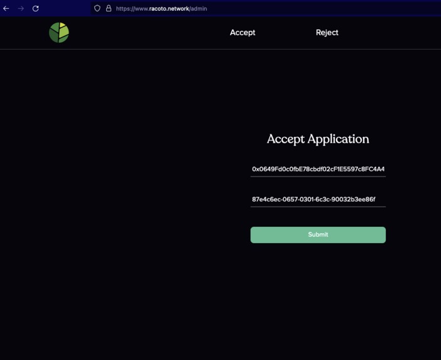Screen dimensions: 441x360
Task: Reload the page with the refresh icon
Action: coord(35,8)
